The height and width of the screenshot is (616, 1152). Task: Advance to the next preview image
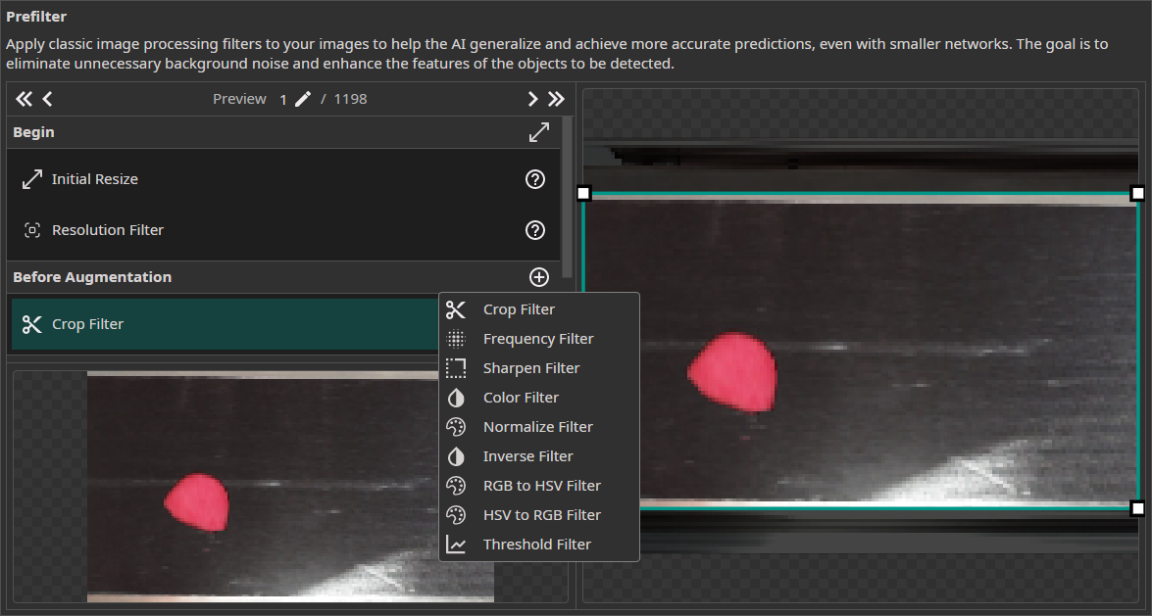point(532,98)
